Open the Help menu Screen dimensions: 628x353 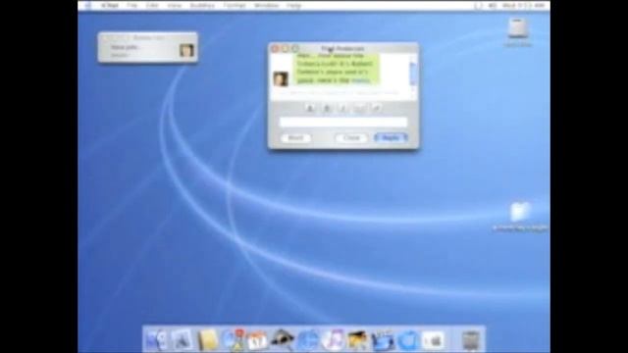[293, 5]
